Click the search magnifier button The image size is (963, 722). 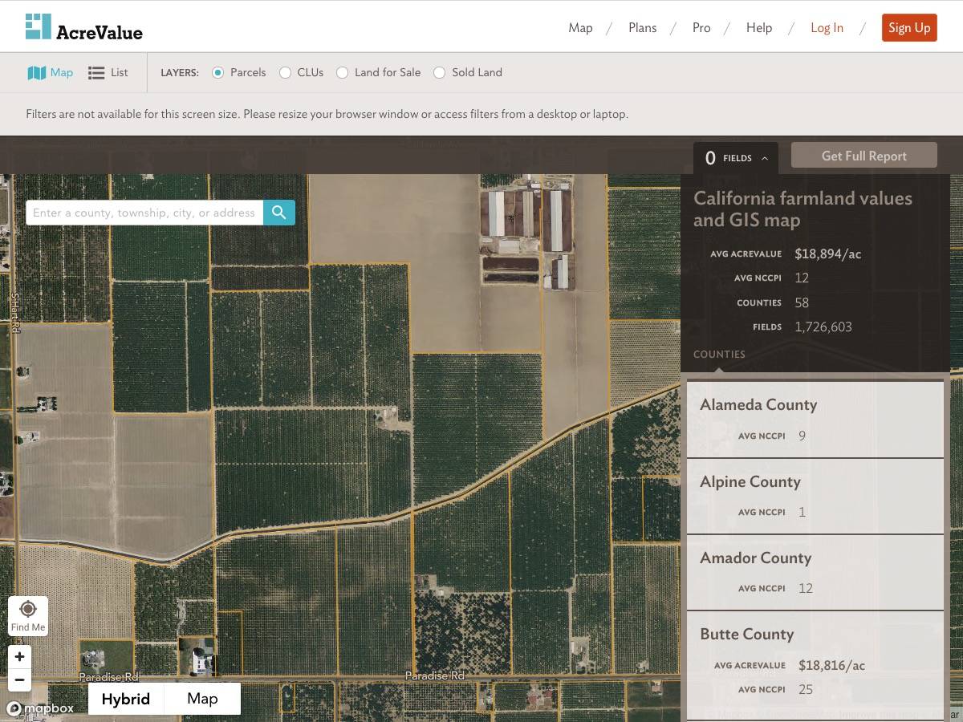click(279, 213)
